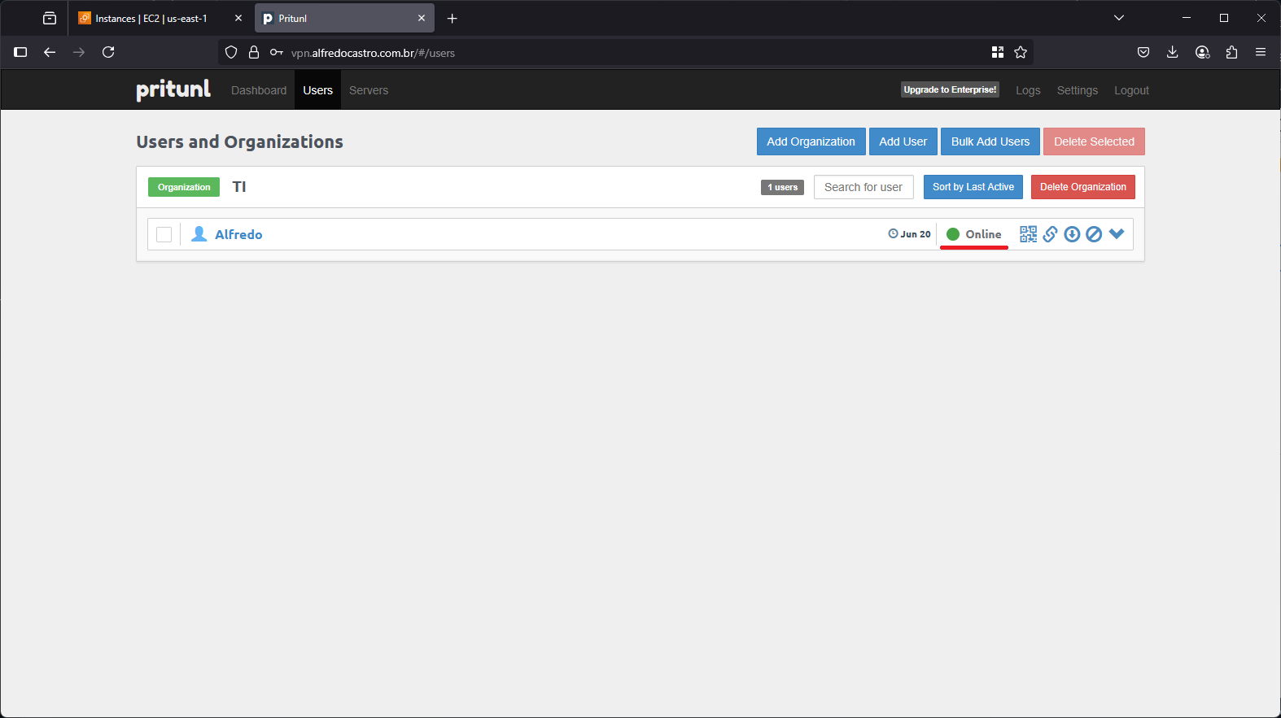The width and height of the screenshot is (1281, 718).
Task: View site security padlock info
Action: point(254,52)
